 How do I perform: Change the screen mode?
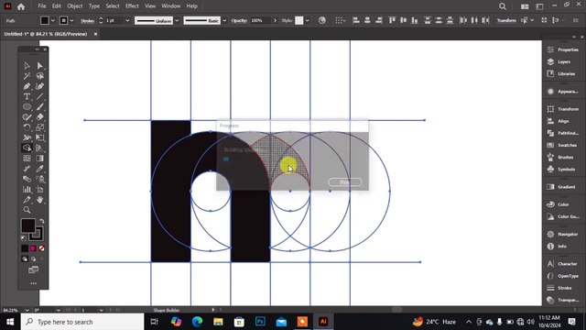click(x=33, y=269)
